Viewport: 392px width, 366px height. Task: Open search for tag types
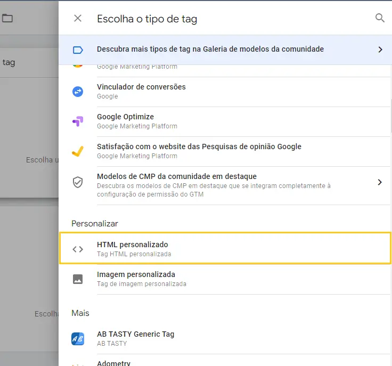380,18
